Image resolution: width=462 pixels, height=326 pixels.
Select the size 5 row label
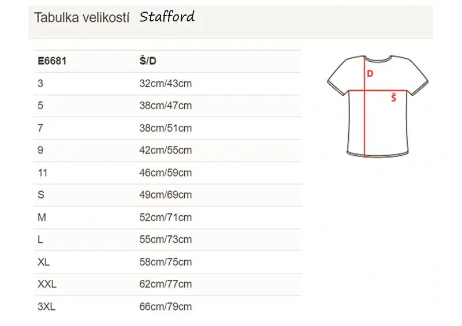[40, 106]
